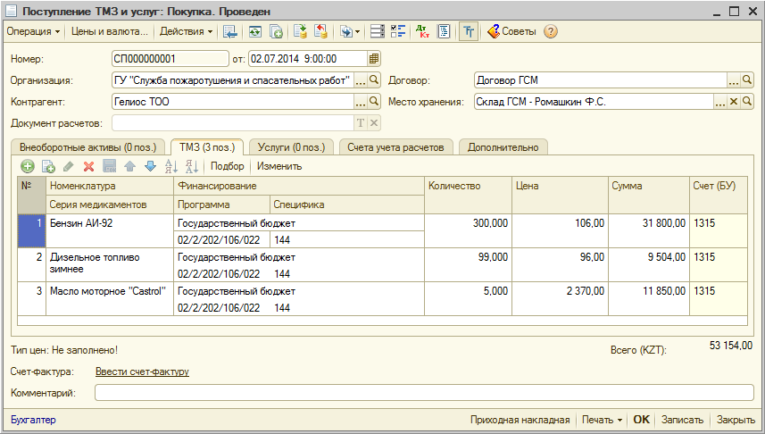The image size is (765, 434).
Task: Click the Ввести счет-фактуру link
Action: click(142, 371)
